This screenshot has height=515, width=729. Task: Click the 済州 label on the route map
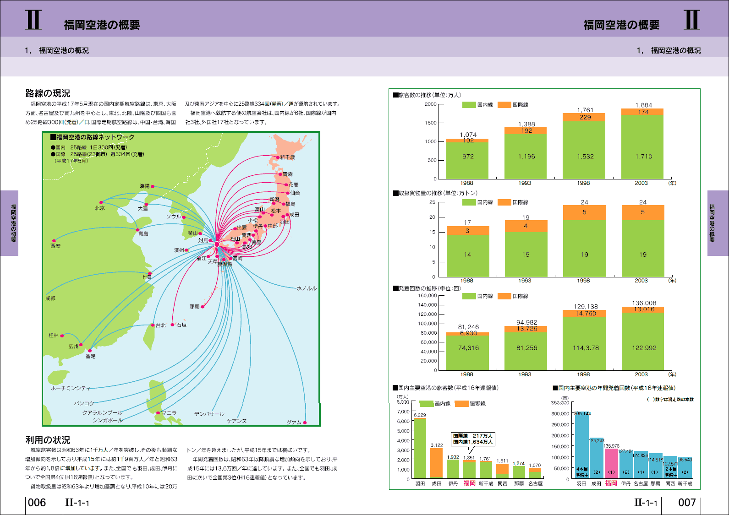click(179, 250)
